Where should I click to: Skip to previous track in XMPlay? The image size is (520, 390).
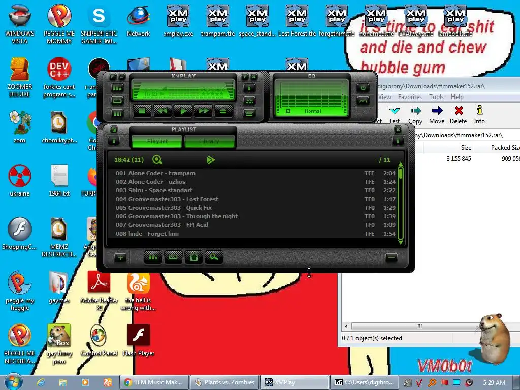tap(162, 111)
